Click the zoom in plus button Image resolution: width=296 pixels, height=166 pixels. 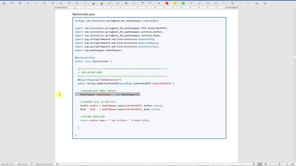288,164
